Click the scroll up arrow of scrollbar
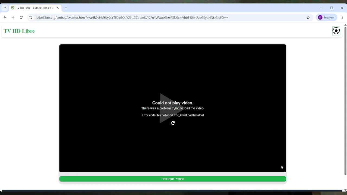This screenshot has width=347, height=195. [x=345, y=25]
